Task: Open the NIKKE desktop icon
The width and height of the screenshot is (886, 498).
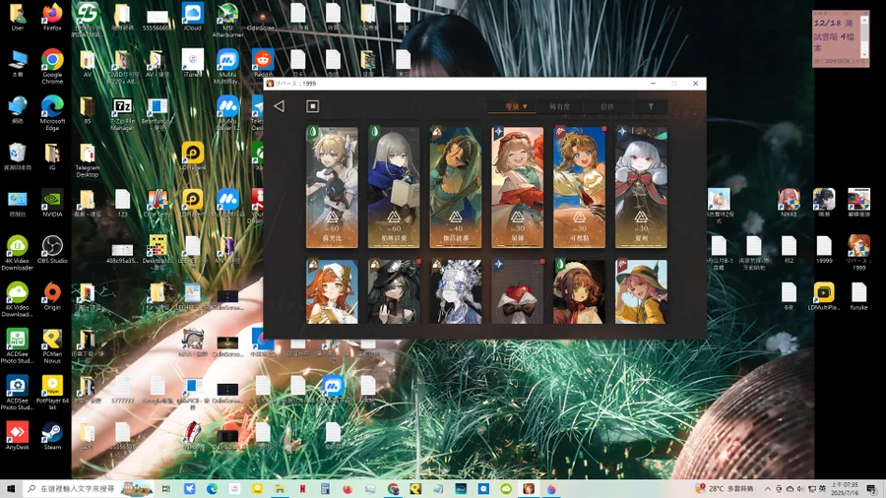Action: [x=789, y=204]
